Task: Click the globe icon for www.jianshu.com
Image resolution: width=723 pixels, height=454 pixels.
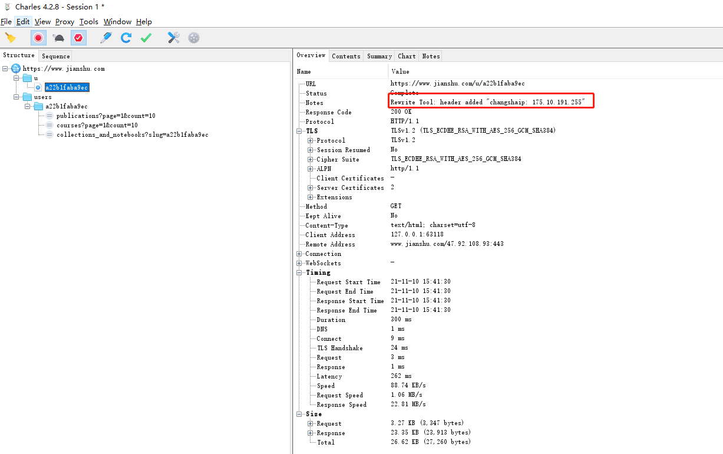Action: 16,68
